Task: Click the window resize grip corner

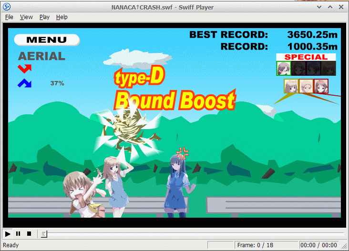Action: coord(344,246)
